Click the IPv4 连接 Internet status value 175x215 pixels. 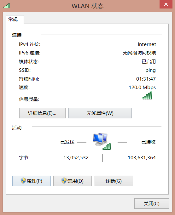pos(147,44)
